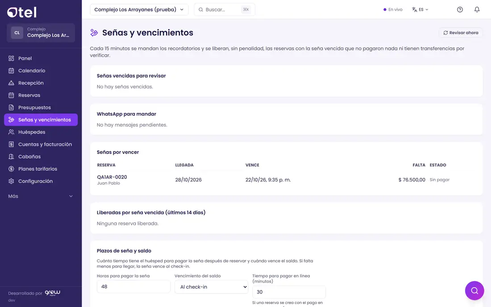Click the arrival date 28/10/2026

coord(188,180)
